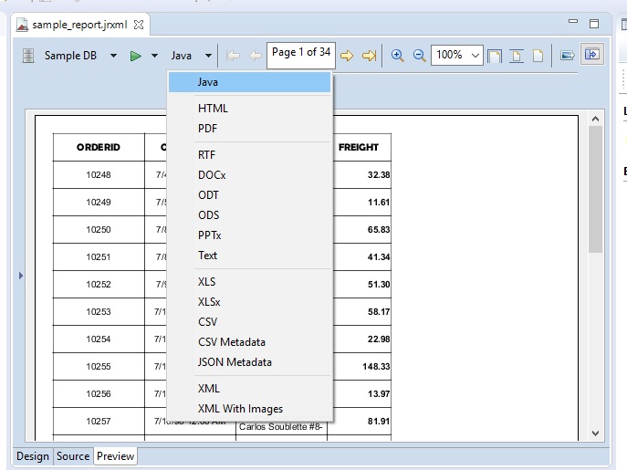Click the ORDERID column header

click(99, 147)
